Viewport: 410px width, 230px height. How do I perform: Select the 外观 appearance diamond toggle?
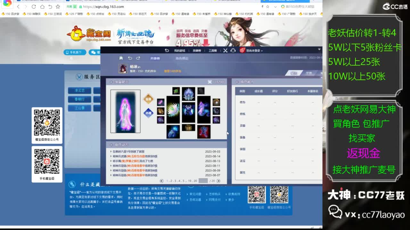(x=148, y=113)
